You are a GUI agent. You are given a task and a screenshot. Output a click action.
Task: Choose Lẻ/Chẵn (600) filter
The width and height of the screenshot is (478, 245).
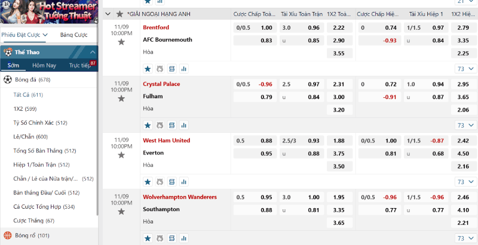tap(30, 137)
